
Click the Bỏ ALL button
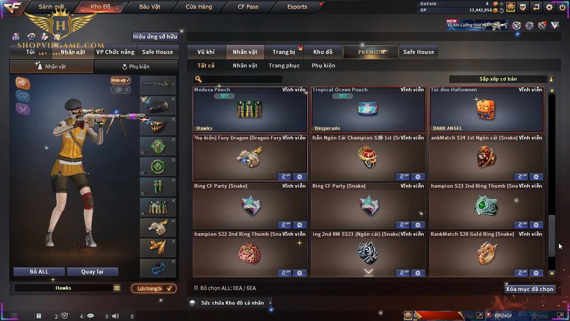coord(39,272)
